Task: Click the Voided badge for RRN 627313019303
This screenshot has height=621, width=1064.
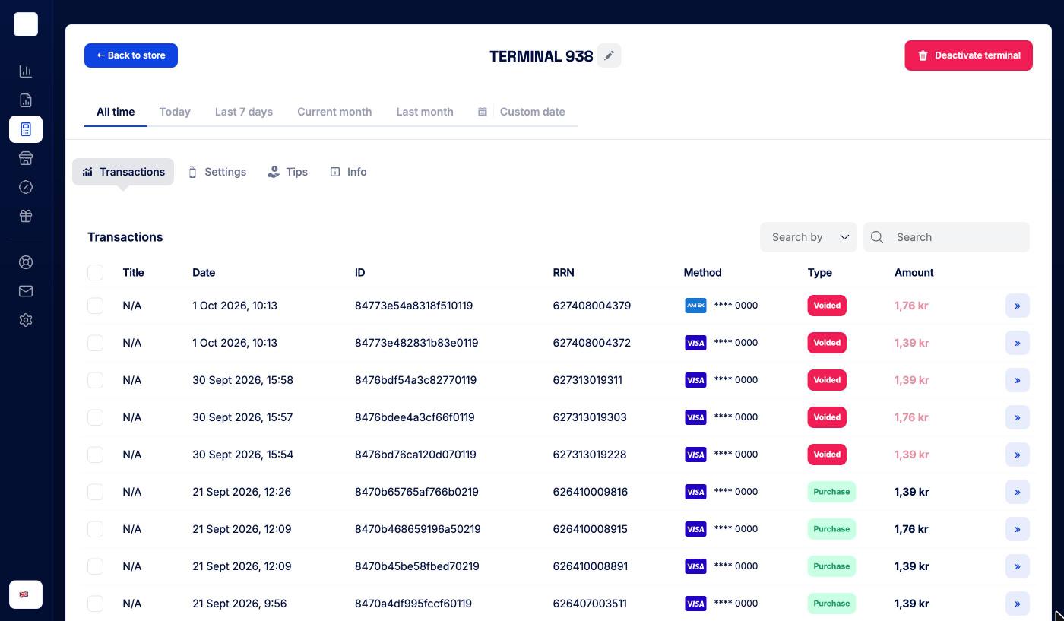Action: [x=827, y=417]
